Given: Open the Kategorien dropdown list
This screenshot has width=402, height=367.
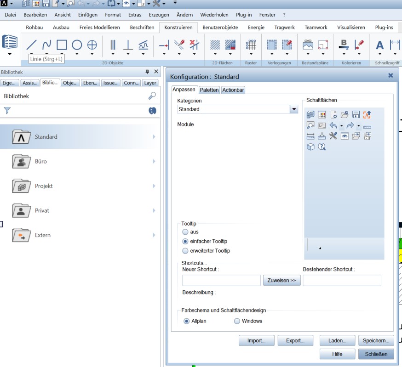Looking at the screenshot, I should coord(294,109).
